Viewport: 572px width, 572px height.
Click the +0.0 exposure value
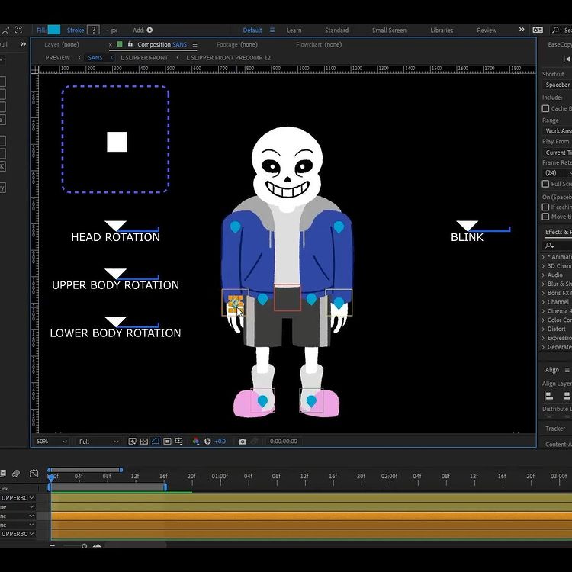(x=220, y=442)
